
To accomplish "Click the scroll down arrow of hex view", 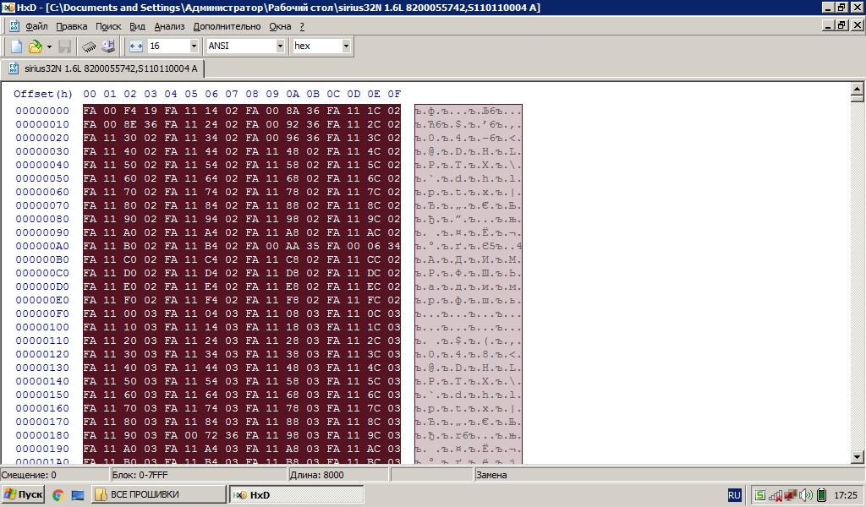I will [x=858, y=457].
